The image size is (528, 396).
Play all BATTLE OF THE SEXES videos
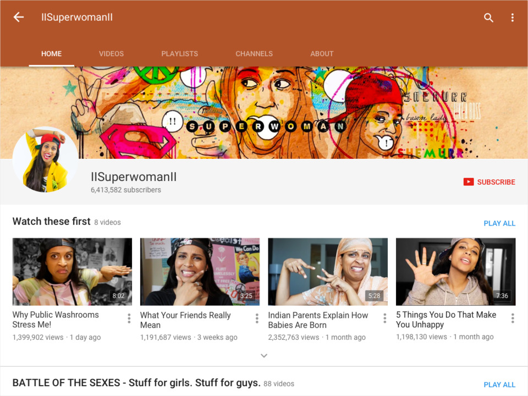(499, 384)
